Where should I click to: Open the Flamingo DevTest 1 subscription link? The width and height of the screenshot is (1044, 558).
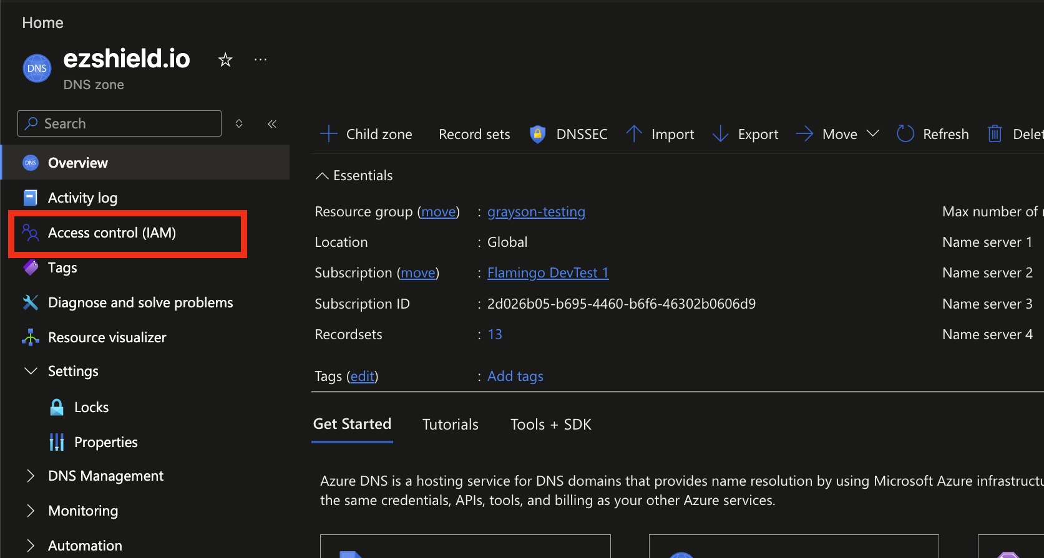(548, 273)
